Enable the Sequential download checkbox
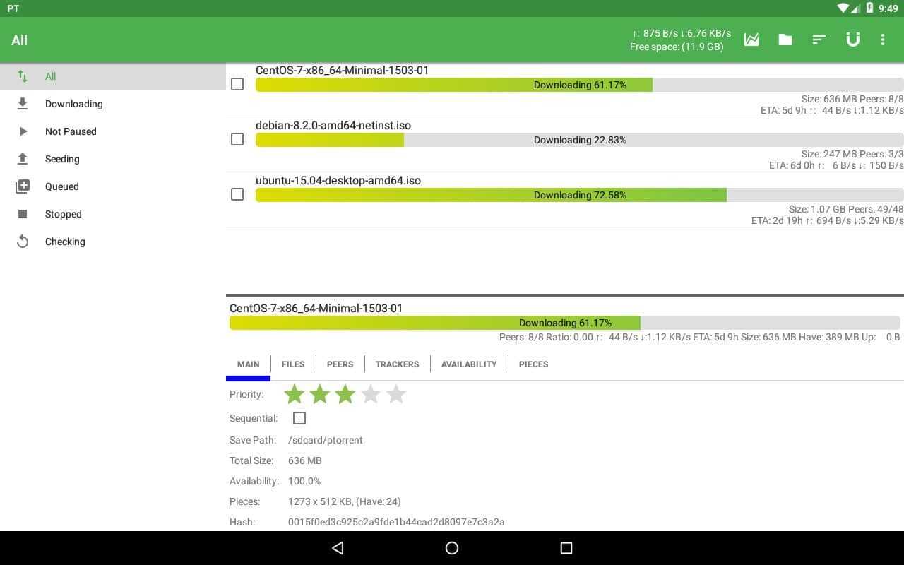Viewport: 904px width, 565px height. [299, 418]
